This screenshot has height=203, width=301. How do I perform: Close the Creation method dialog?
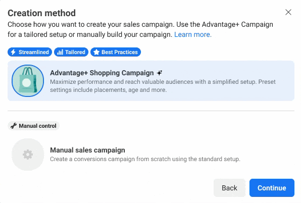[x=288, y=12]
